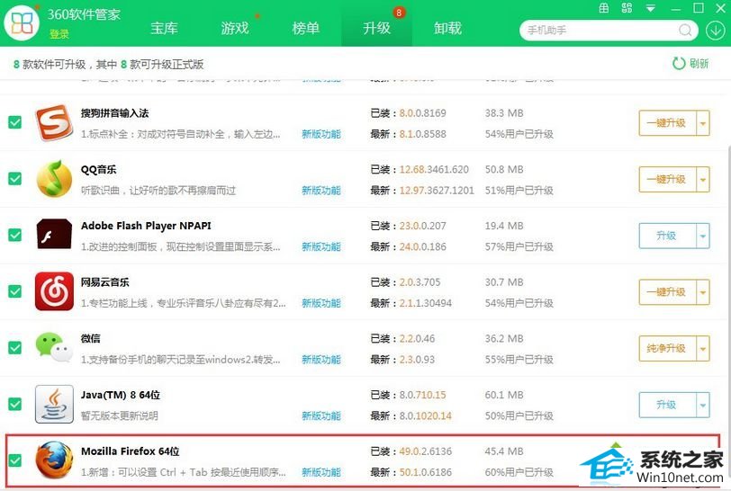The height and width of the screenshot is (491, 731).
Task: Click 纯净升级 for 微信
Action: [667, 348]
